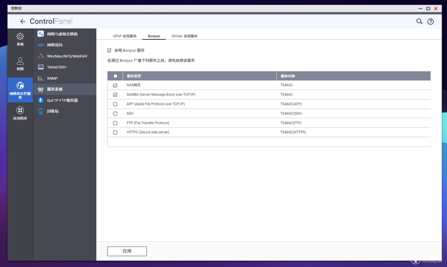Check the AFP service checkbox
This screenshot has height=267, width=447.
(115, 104)
